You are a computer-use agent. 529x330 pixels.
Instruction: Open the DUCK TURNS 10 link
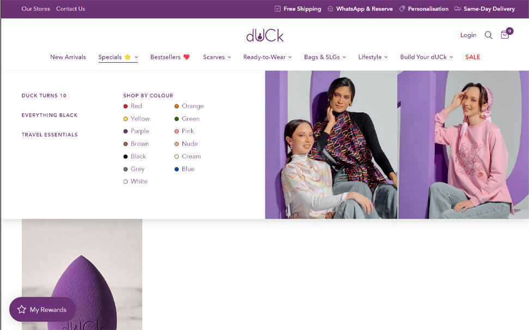coord(44,95)
